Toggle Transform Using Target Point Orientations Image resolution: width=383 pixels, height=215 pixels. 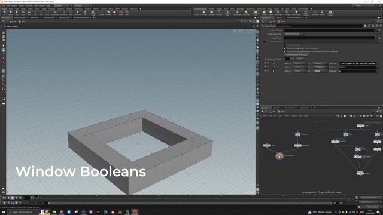[285, 48]
